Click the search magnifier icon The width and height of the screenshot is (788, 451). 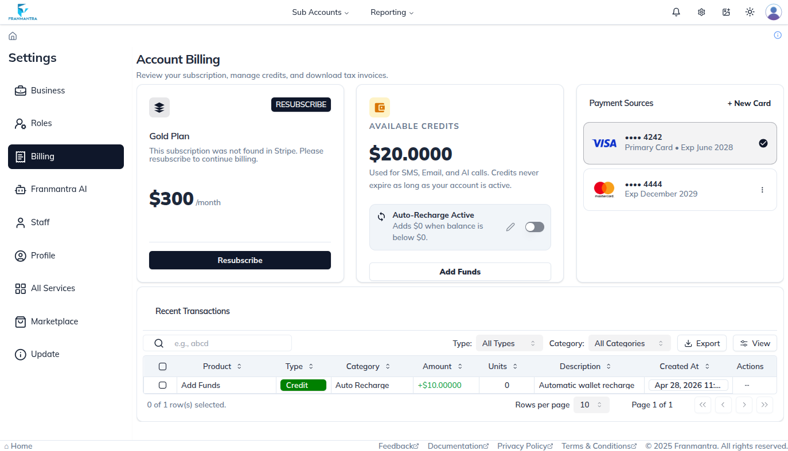[x=159, y=343]
